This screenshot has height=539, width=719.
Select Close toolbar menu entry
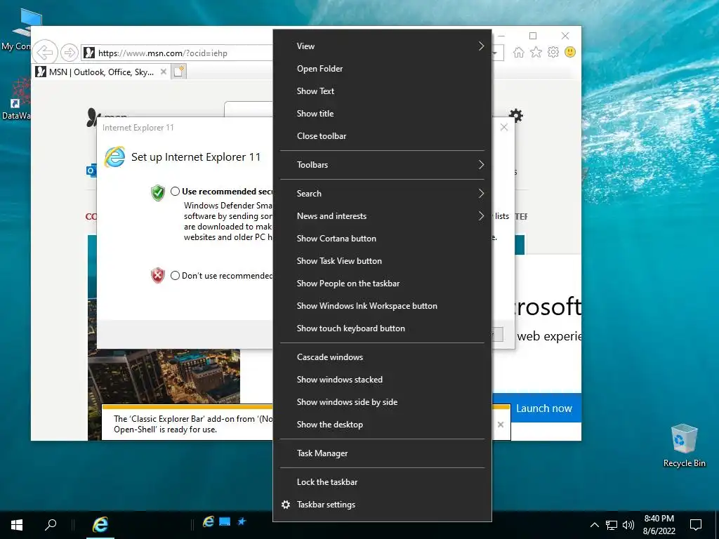click(382, 135)
